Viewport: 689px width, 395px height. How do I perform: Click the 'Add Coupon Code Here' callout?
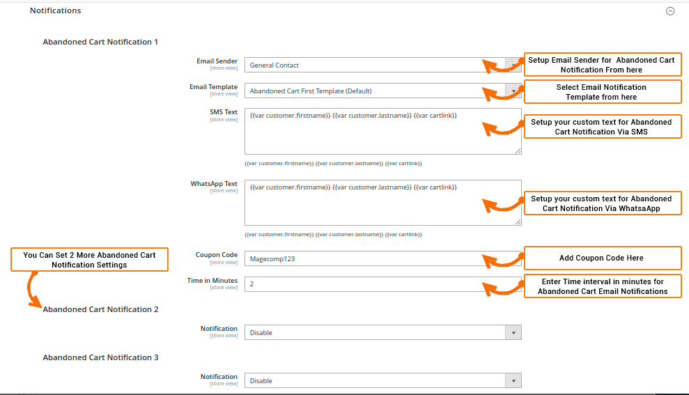pyautogui.click(x=602, y=258)
